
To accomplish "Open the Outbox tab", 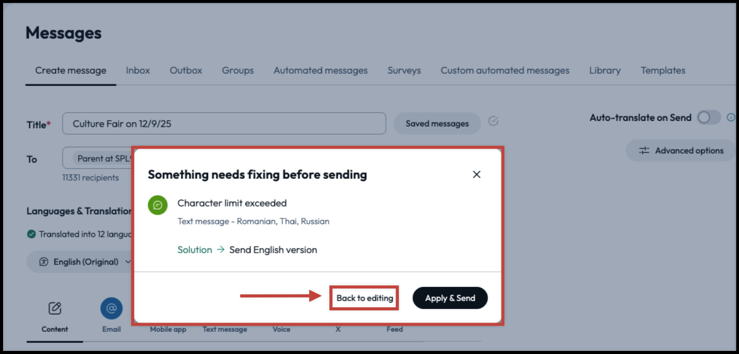I will [x=186, y=71].
